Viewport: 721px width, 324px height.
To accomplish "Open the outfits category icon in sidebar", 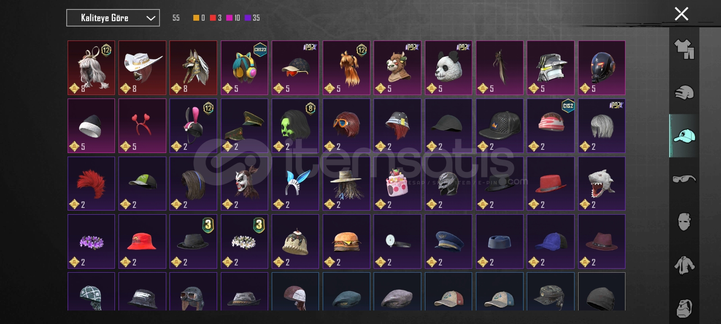I will 684,49.
